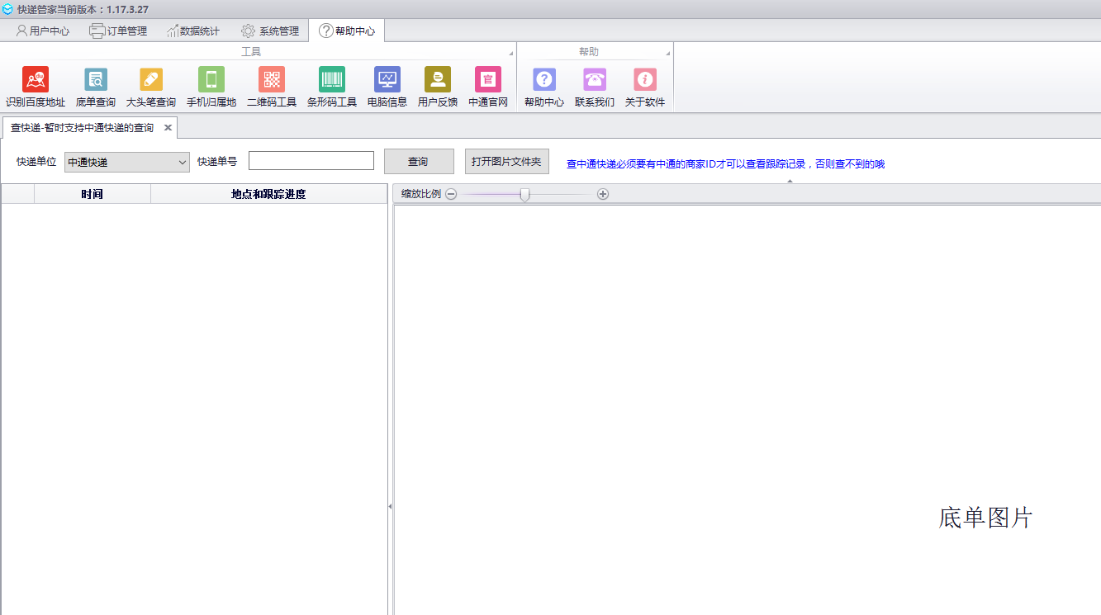1101x615 pixels.
Task: Visit 中通官网 via ribbon icon
Action: click(488, 80)
